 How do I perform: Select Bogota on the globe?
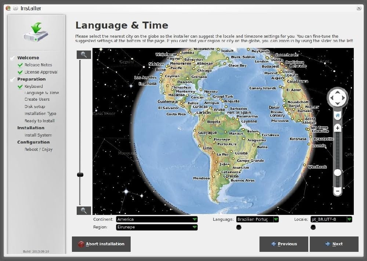click(214, 122)
